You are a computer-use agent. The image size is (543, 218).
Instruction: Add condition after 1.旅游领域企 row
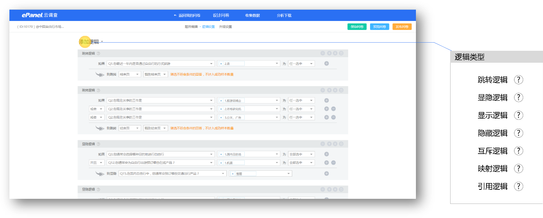[326, 100]
